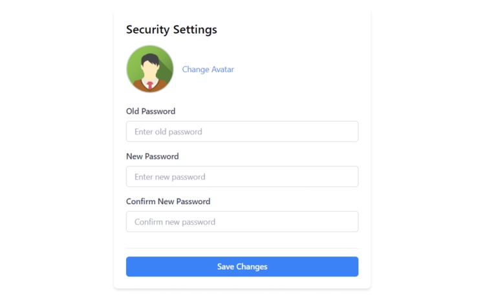Viewport: 485px width, 303px height.
Task: Click the Security Settings heading
Action: coord(171,30)
